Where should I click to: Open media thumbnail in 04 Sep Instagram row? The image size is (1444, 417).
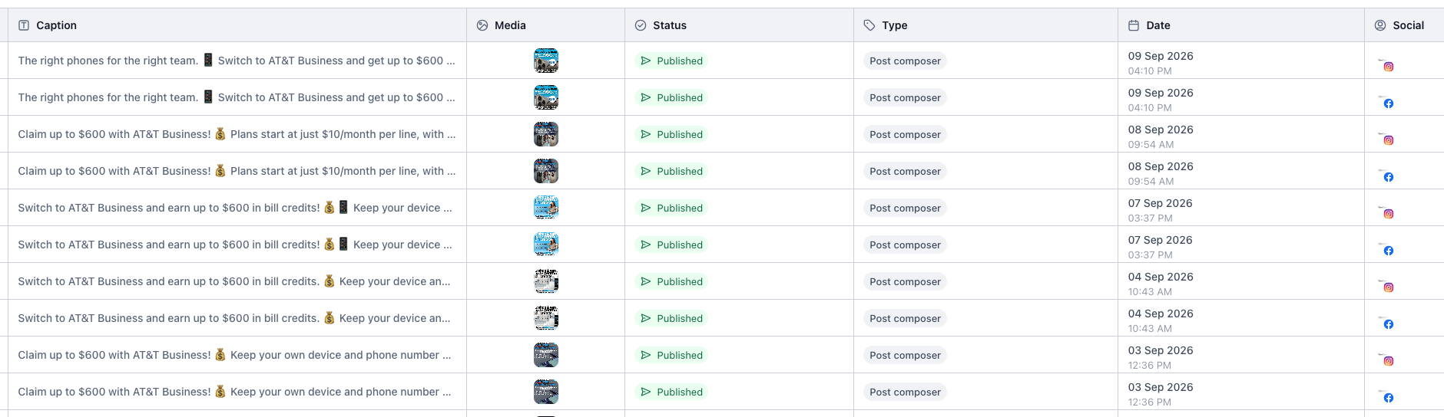tap(546, 281)
